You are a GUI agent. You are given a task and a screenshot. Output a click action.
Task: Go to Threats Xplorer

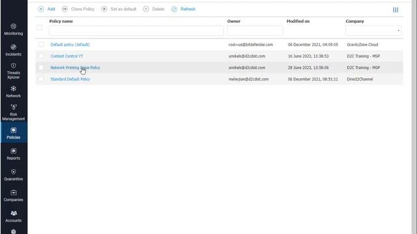[x=13, y=71]
